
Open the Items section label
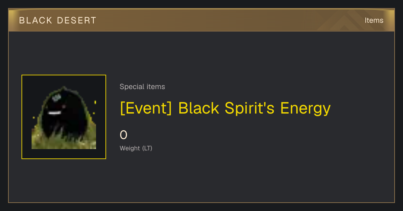click(x=374, y=20)
